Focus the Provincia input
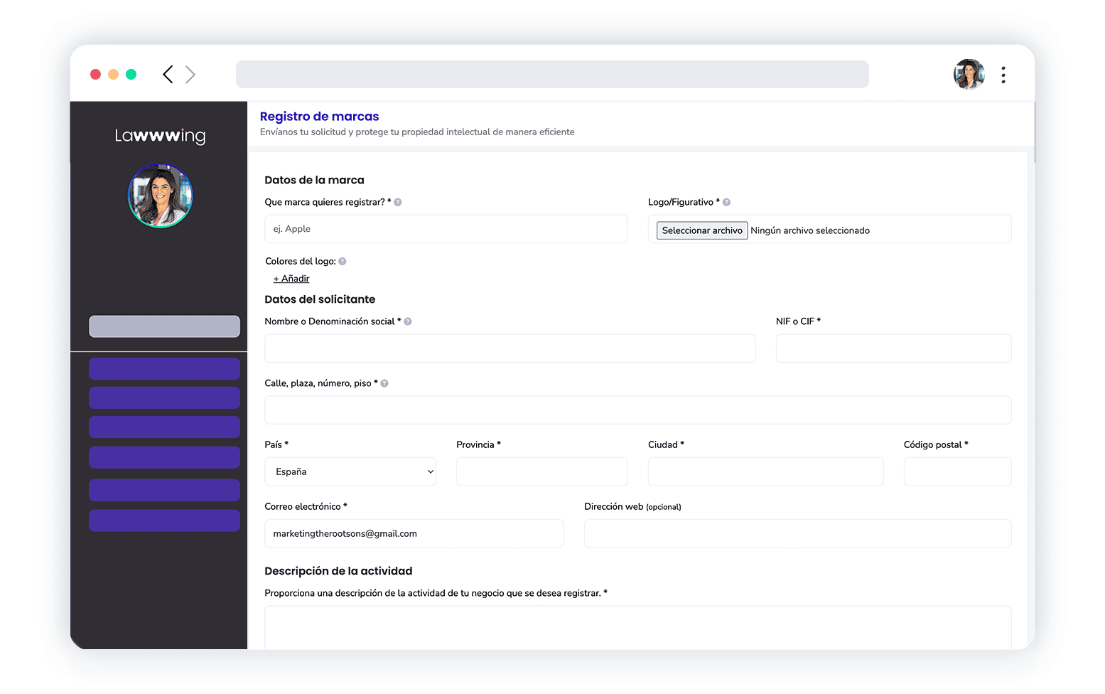Viewport: 1105px width, 694px height. (542, 471)
